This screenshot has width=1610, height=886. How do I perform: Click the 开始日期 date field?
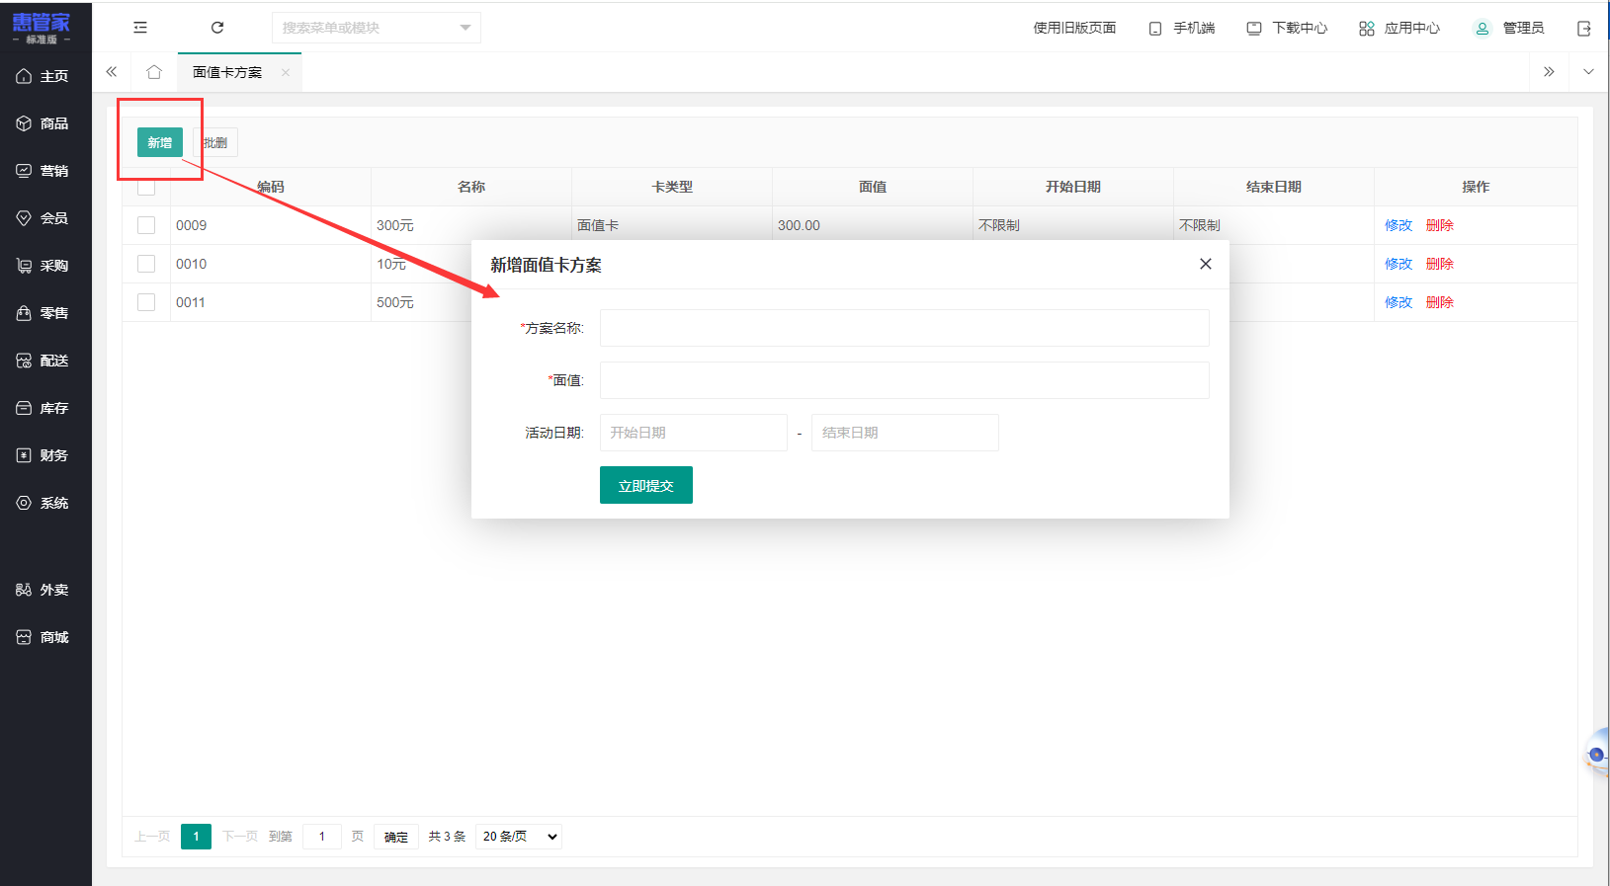(694, 433)
